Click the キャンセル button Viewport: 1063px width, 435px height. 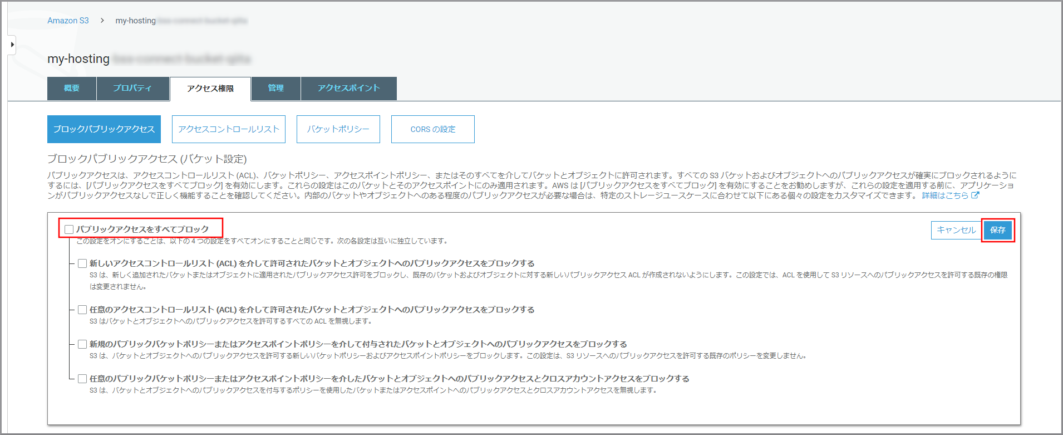(x=956, y=230)
